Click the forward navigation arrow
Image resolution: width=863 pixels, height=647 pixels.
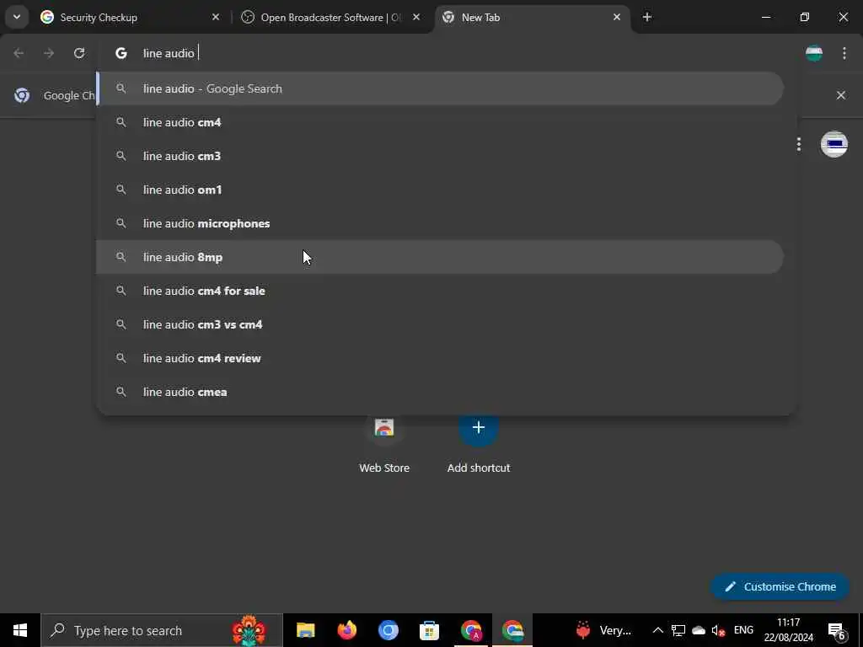pyautogui.click(x=49, y=53)
